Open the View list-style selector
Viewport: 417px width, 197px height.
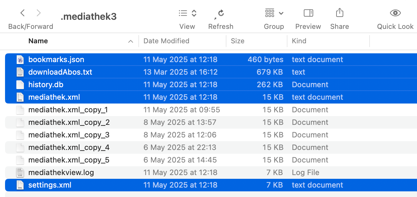point(187,13)
